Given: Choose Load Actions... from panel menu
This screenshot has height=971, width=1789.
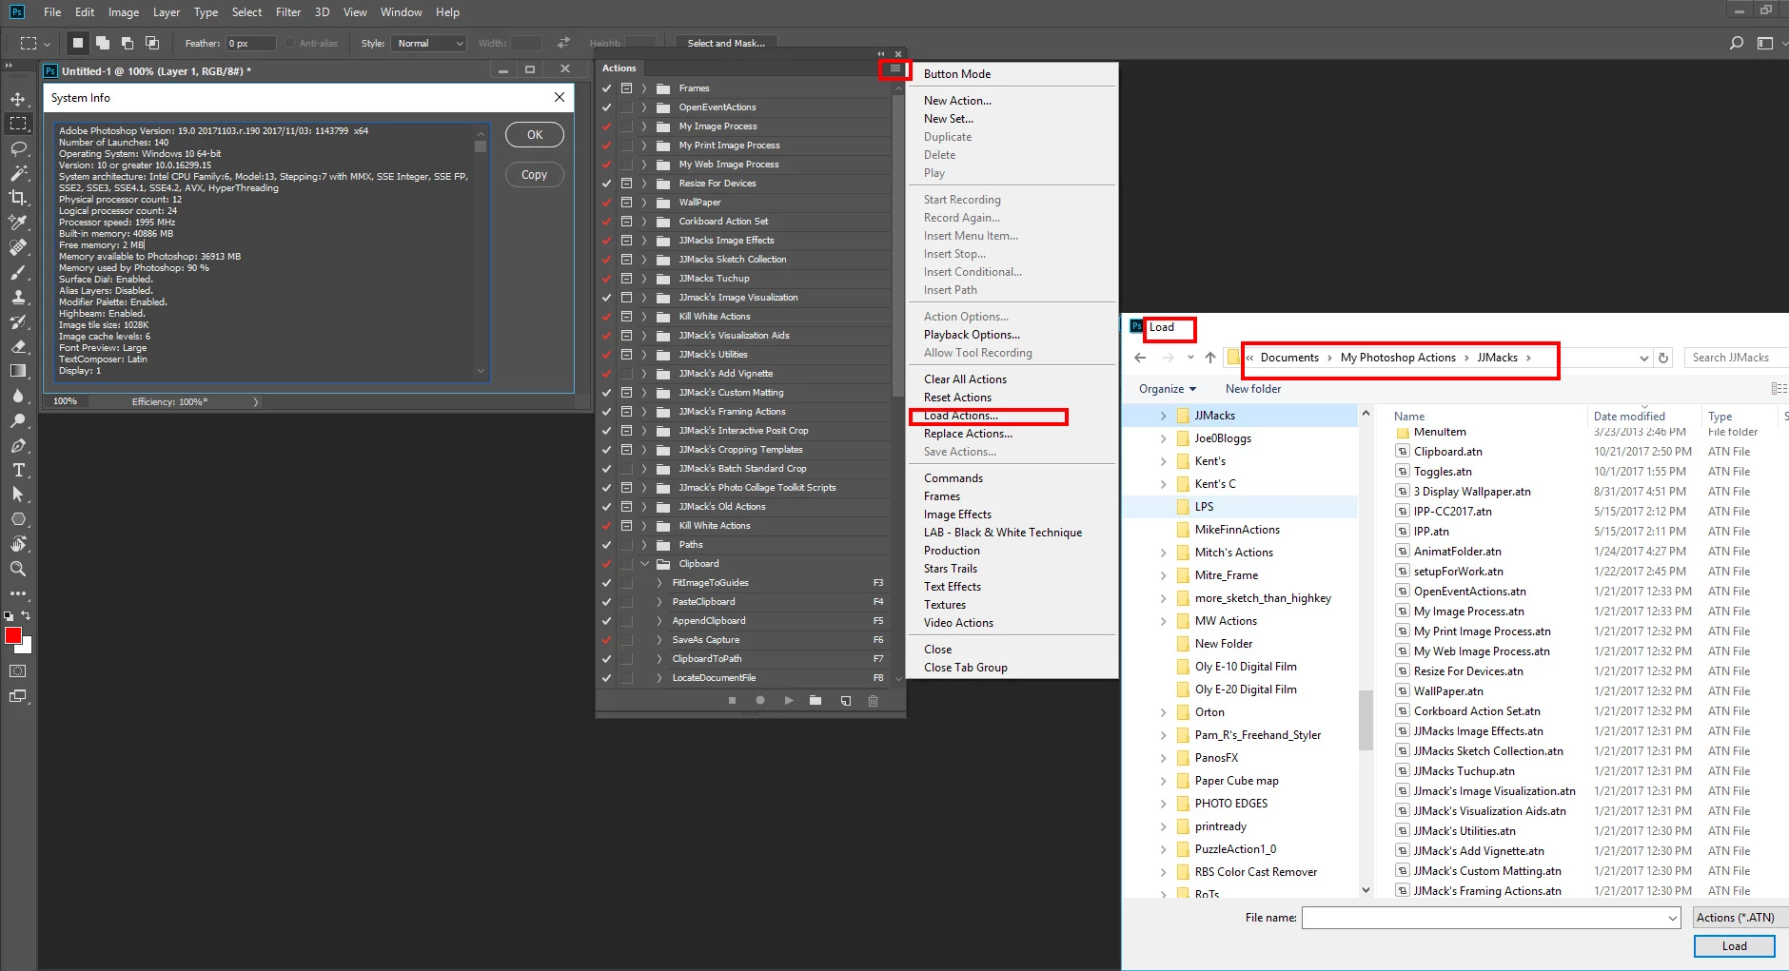Looking at the screenshot, I should (961, 416).
